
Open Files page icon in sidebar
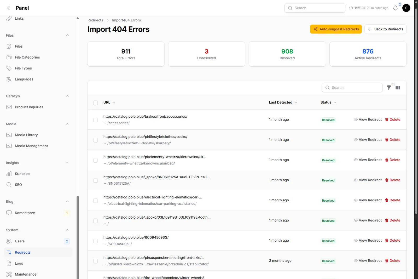pos(9,46)
